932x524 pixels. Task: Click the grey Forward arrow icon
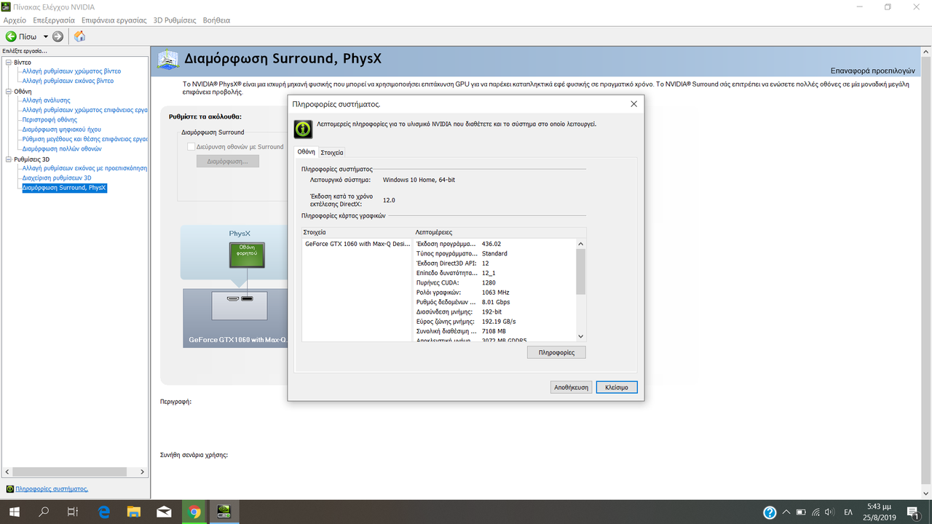(x=58, y=36)
